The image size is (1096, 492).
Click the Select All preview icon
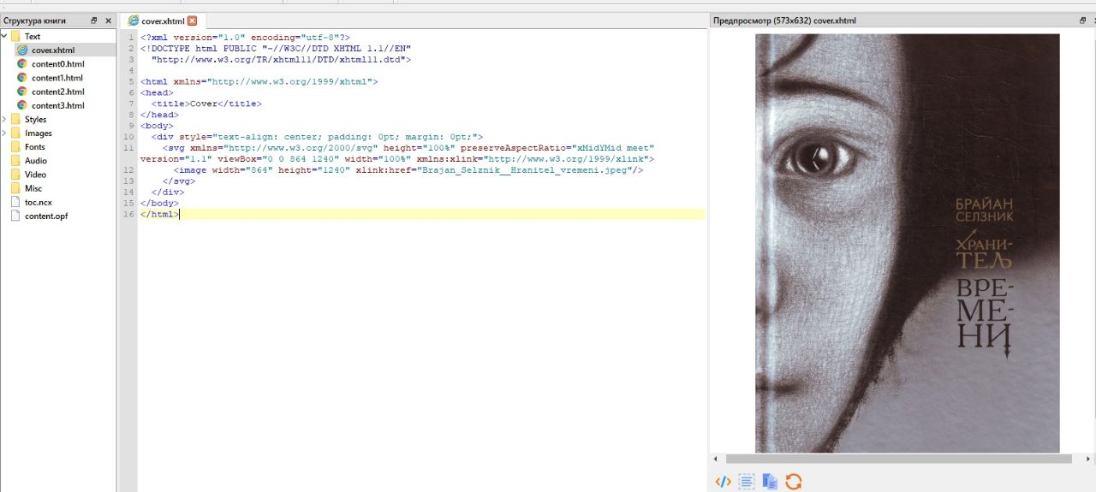[747, 482]
